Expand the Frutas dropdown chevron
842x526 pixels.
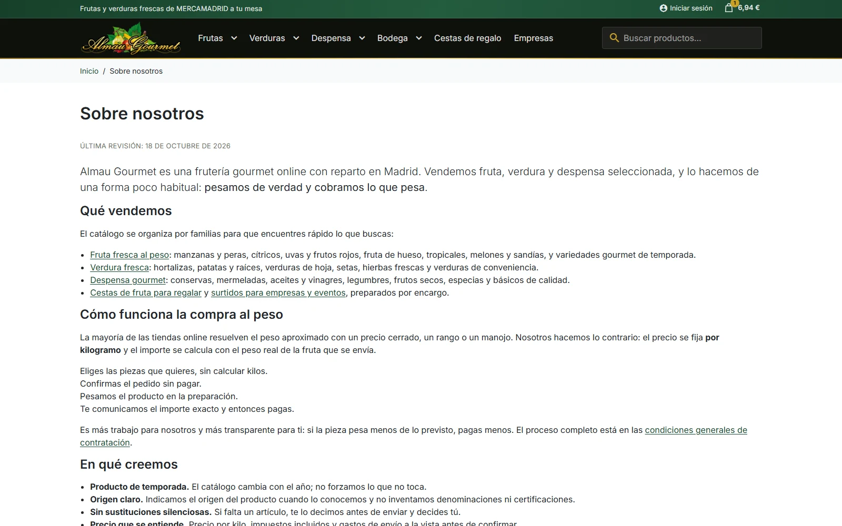click(x=234, y=38)
